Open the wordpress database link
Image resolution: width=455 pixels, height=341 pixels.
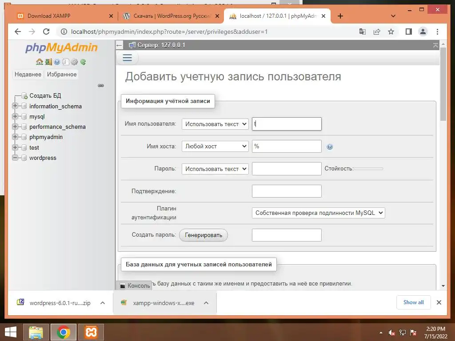[43, 158]
